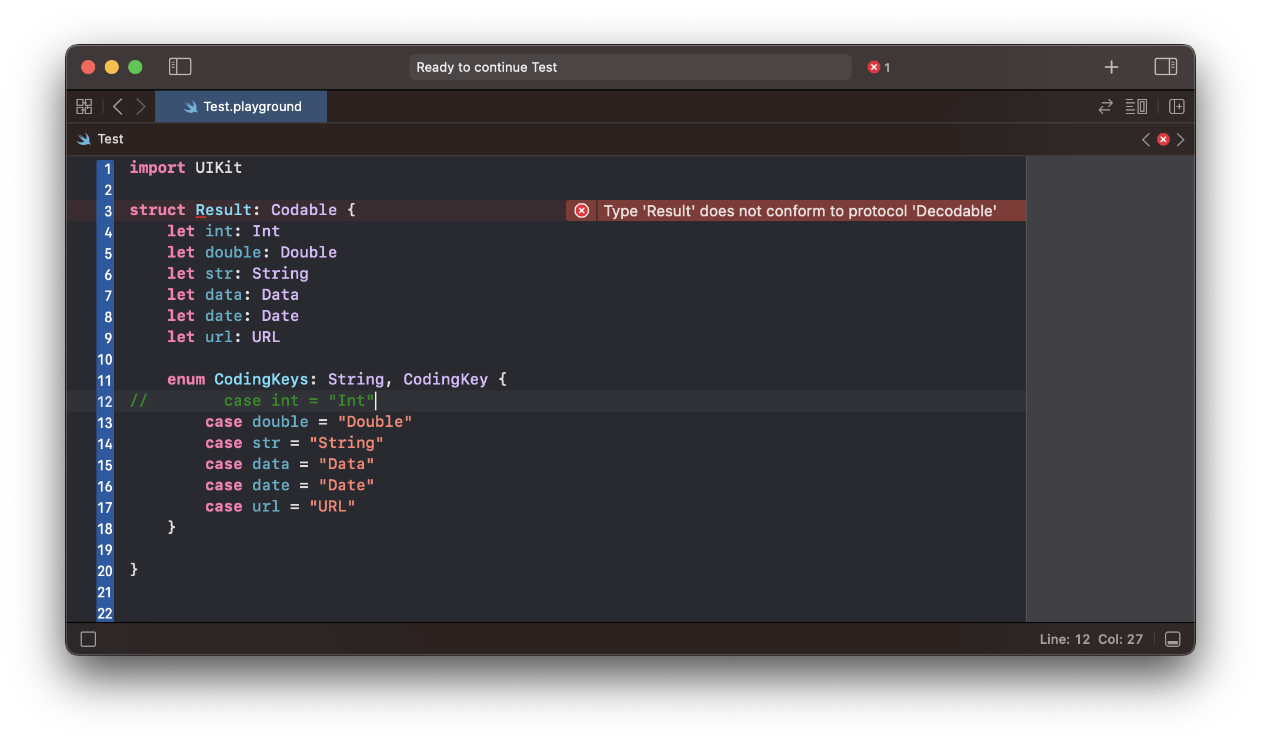Jump to next issue arrow
The height and width of the screenshot is (742, 1261).
click(x=1180, y=139)
